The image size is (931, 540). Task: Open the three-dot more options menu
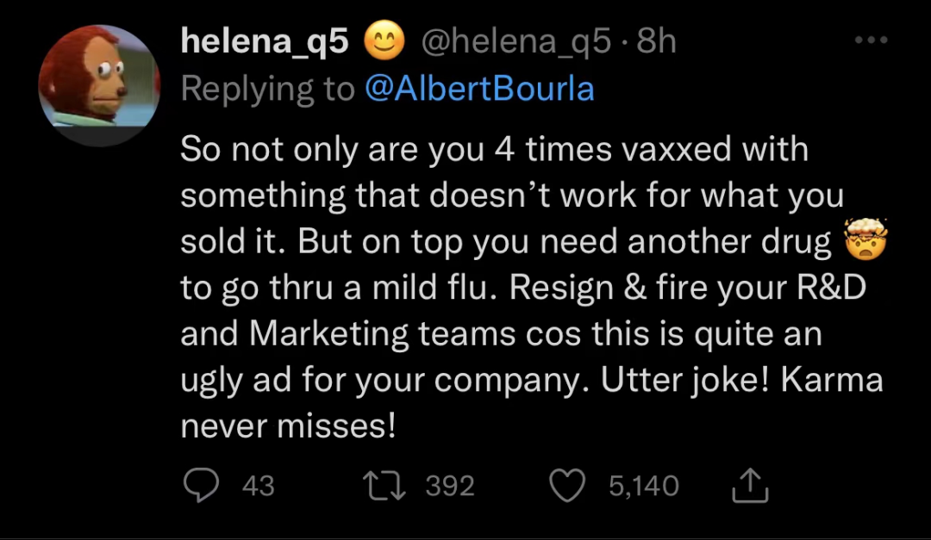[869, 41]
